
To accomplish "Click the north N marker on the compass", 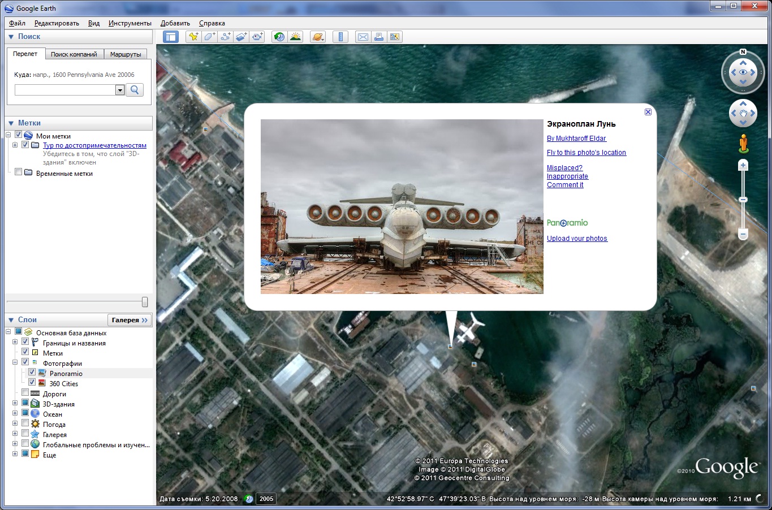I will coord(743,52).
